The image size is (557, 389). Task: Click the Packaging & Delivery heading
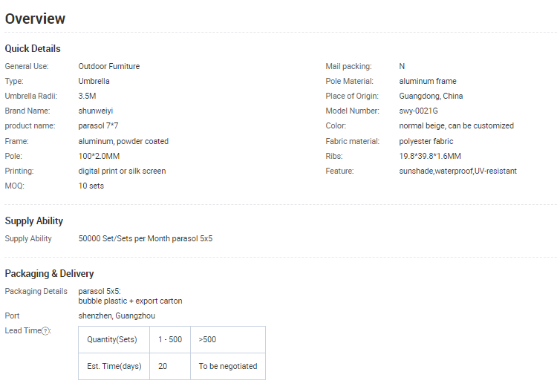tap(49, 273)
